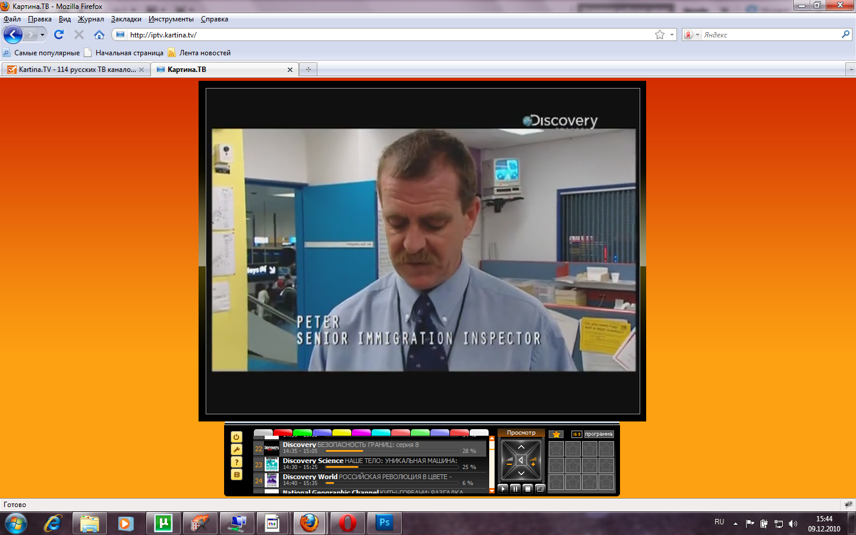Toggle the gold star favorites button
The height and width of the screenshot is (535, 856).
(x=556, y=435)
